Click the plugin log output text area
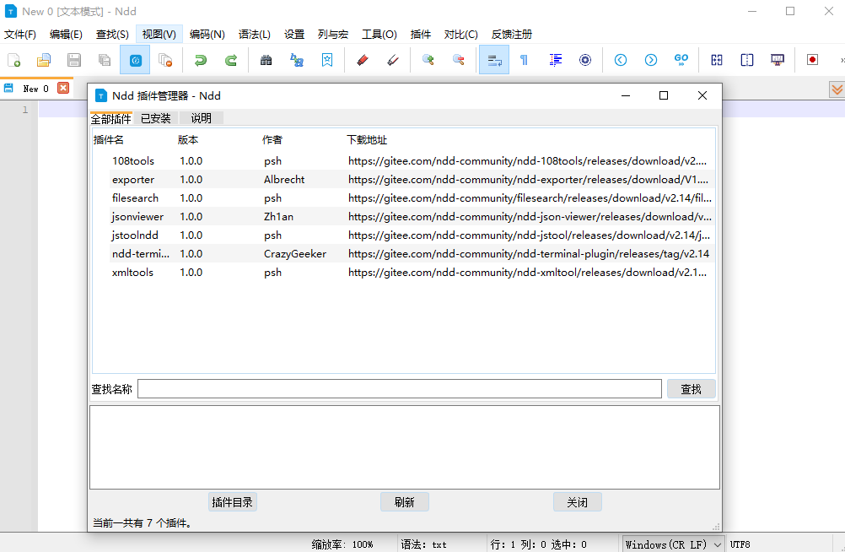 tap(404, 447)
